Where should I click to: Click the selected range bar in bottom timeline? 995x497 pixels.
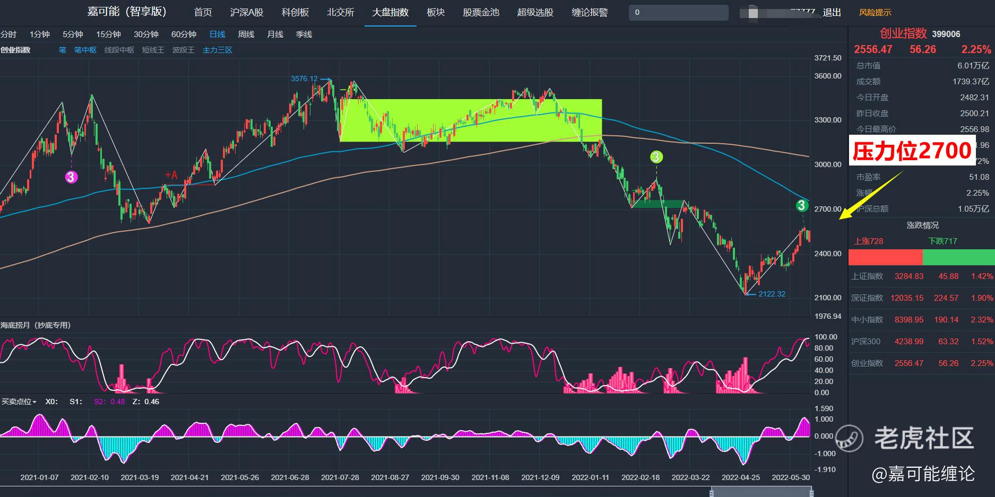(x=761, y=492)
